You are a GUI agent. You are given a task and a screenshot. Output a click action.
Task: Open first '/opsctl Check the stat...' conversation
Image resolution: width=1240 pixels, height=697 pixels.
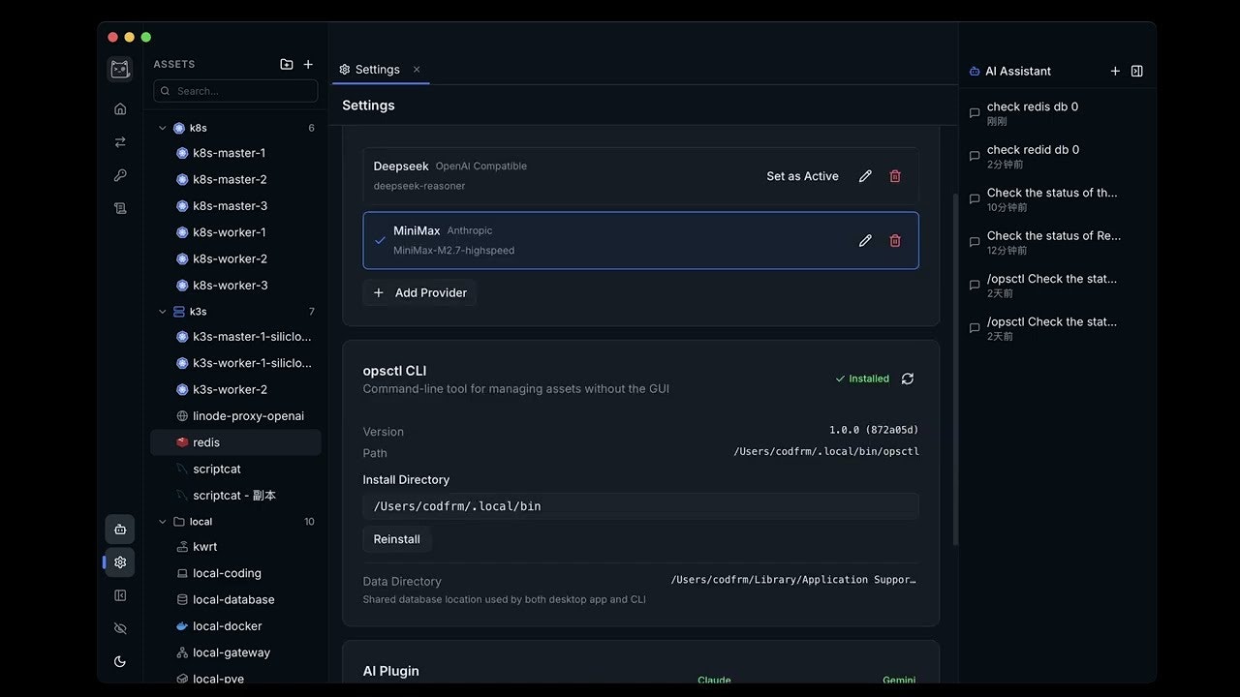pos(1057,285)
